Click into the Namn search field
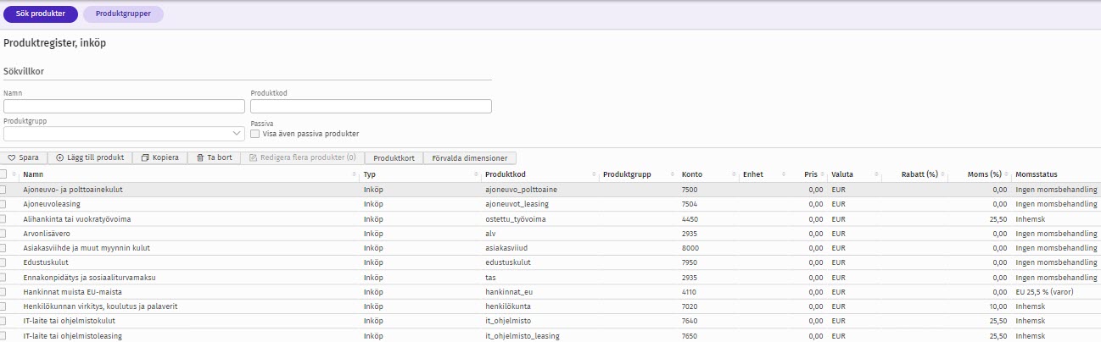Viewport: 1101px width, 342px height. coord(124,107)
